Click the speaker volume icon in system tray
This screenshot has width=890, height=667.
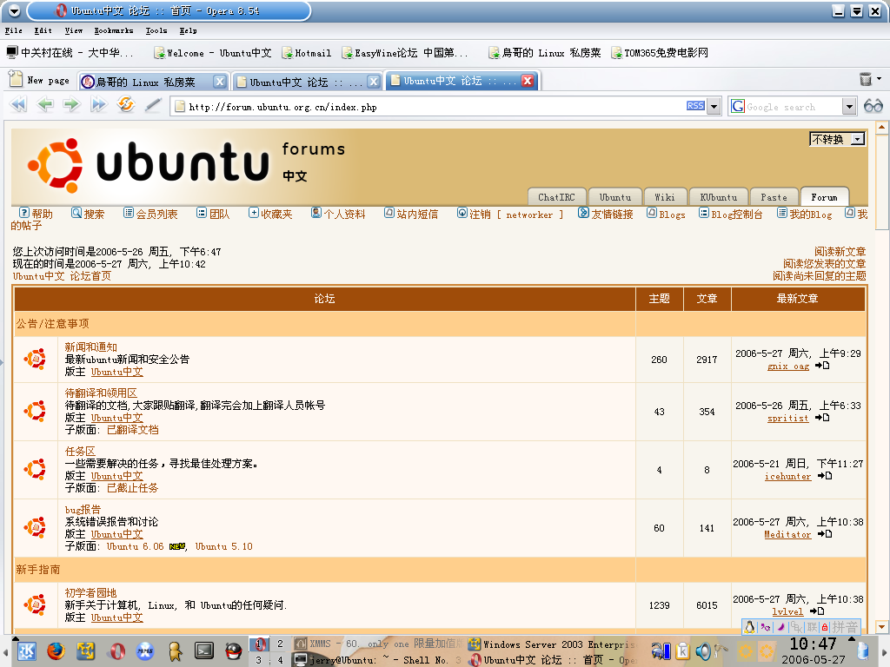point(703,651)
